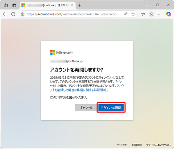Open the Favorites list icon
Screen dimensions: 174x149
coord(143,14)
